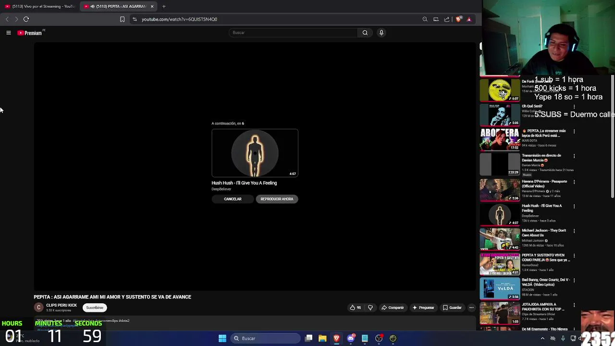615x346 pixels.
Task: Click the zoom magnifier icon in address bar
Action: (x=425, y=19)
